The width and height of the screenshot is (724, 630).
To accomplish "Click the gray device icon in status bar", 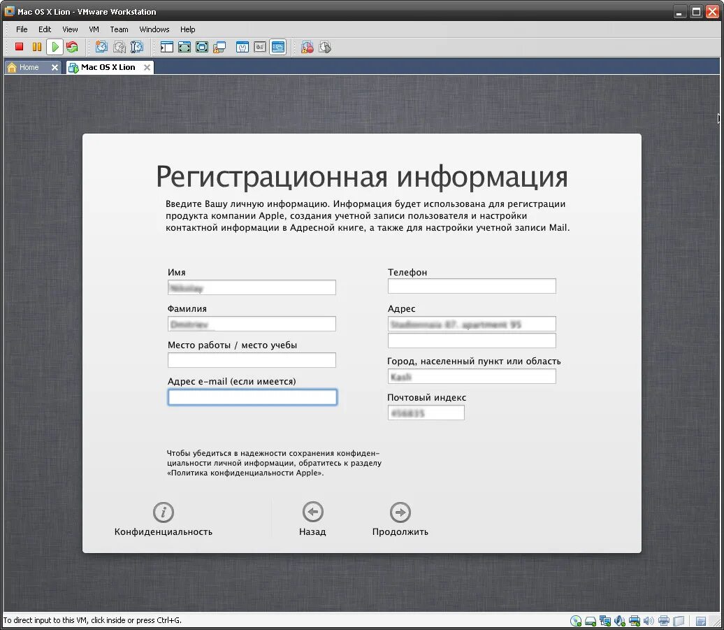I will click(x=679, y=621).
